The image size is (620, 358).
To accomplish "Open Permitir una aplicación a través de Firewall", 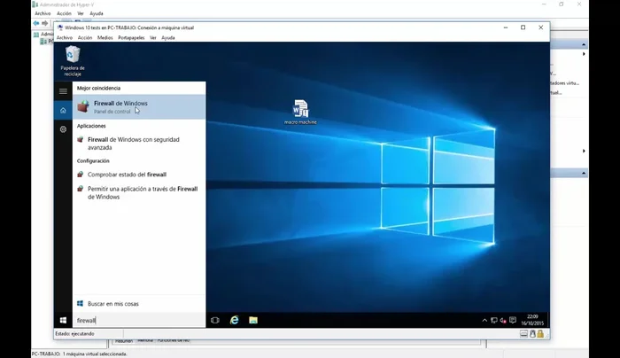I will click(139, 192).
